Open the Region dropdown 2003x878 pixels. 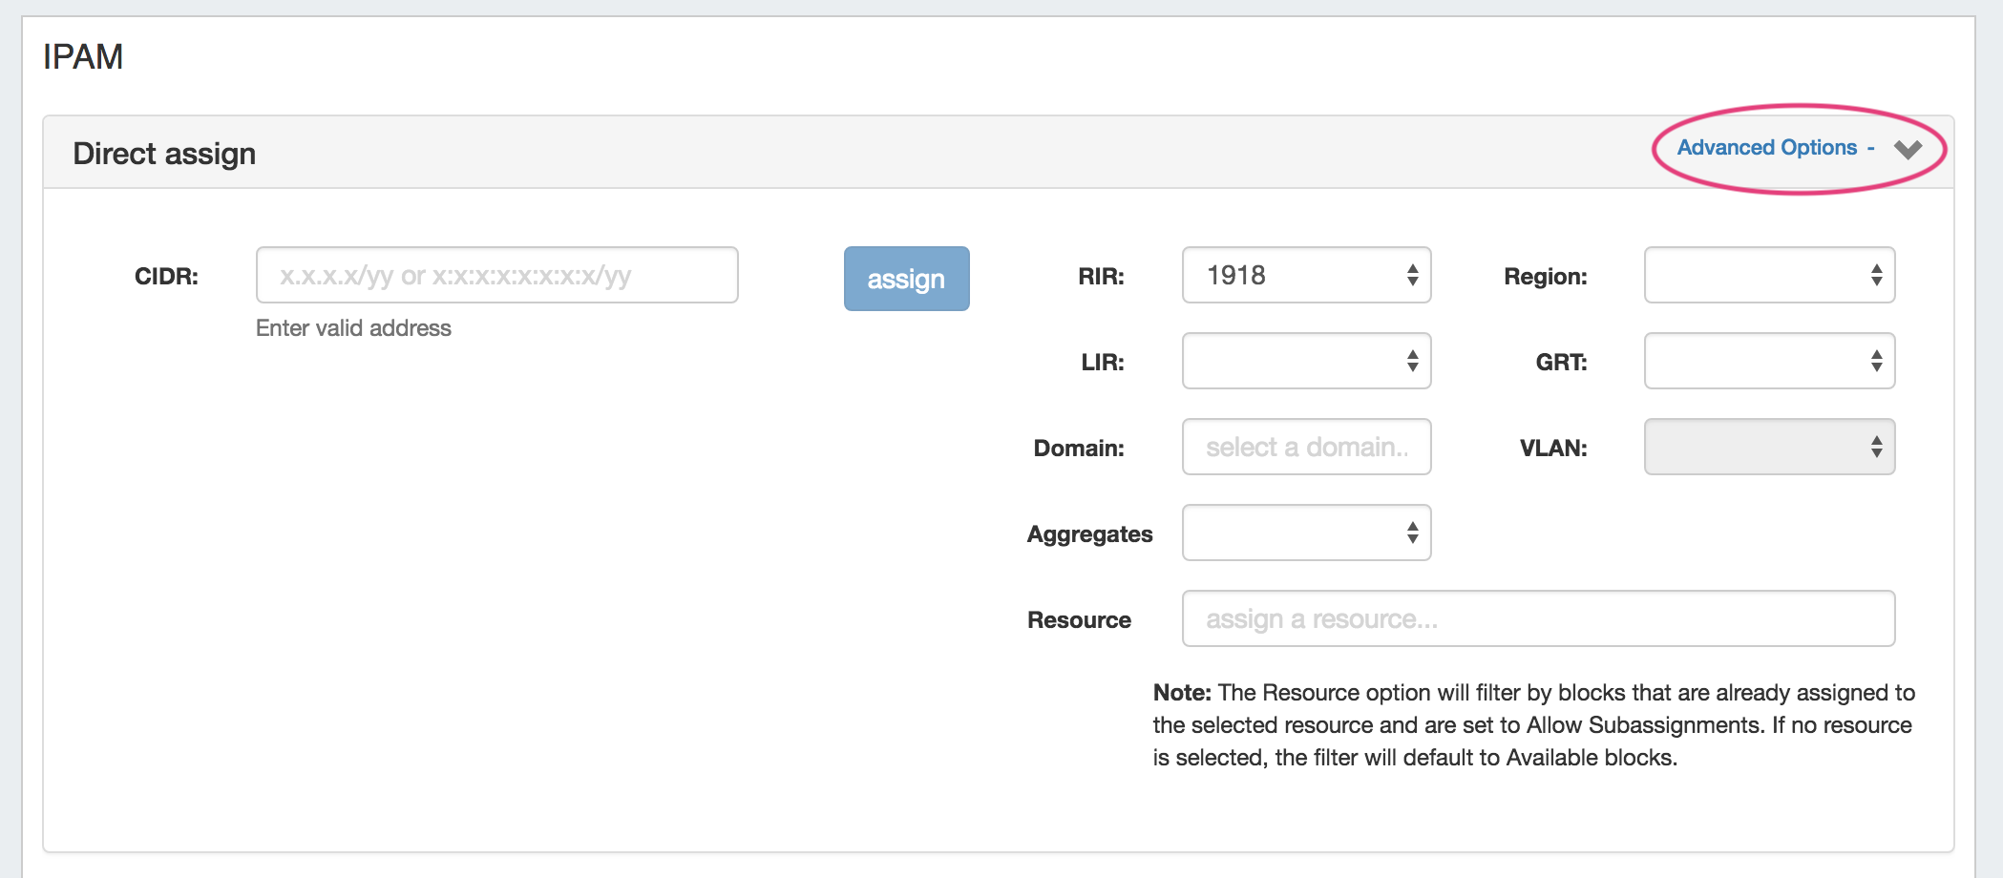[1768, 276]
